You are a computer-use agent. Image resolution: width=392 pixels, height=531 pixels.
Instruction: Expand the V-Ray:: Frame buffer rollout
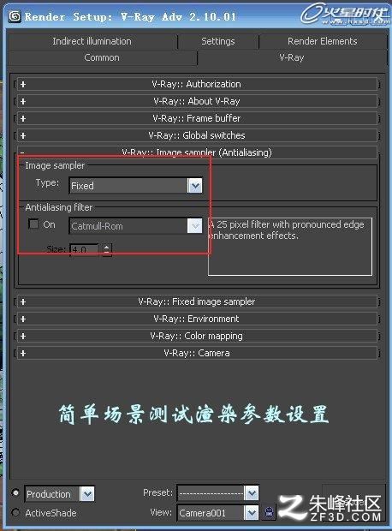coord(197,118)
